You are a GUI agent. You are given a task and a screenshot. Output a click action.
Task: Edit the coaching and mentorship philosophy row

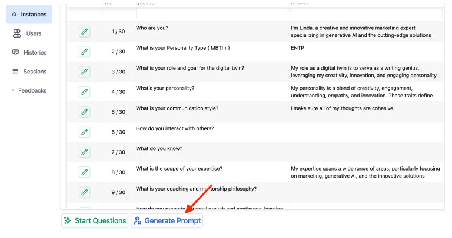(x=85, y=192)
